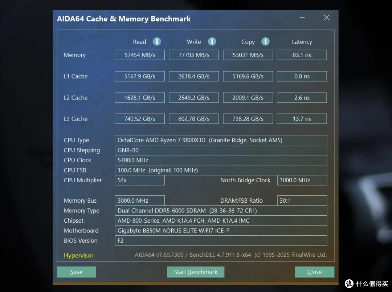
Task: Select Memory latency 83.1 ns
Action: (302, 55)
